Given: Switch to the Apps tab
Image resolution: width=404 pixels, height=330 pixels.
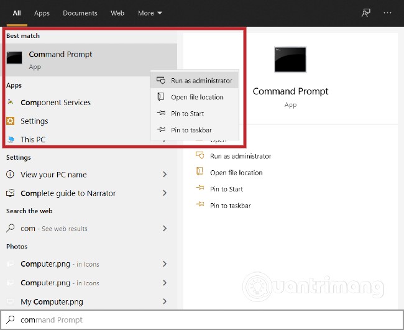Looking at the screenshot, I should [42, 12].
